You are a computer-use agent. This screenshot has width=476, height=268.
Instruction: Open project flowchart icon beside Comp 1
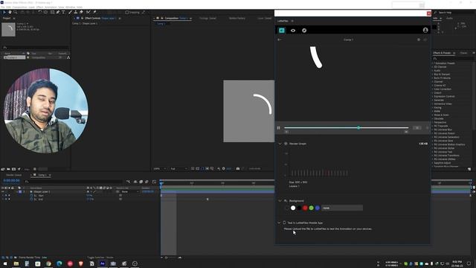point(68,57)
